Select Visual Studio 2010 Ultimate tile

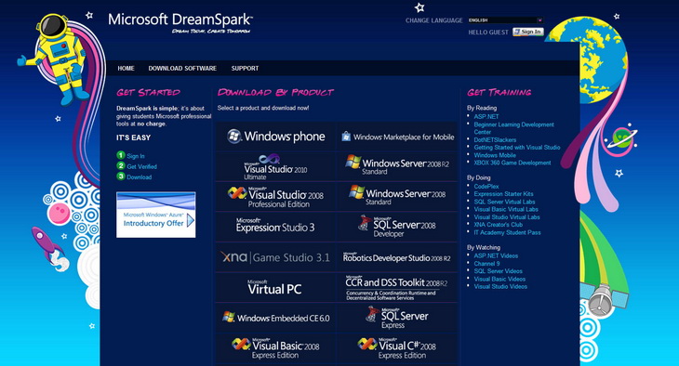pyautogui.click(x=276, y=166)
